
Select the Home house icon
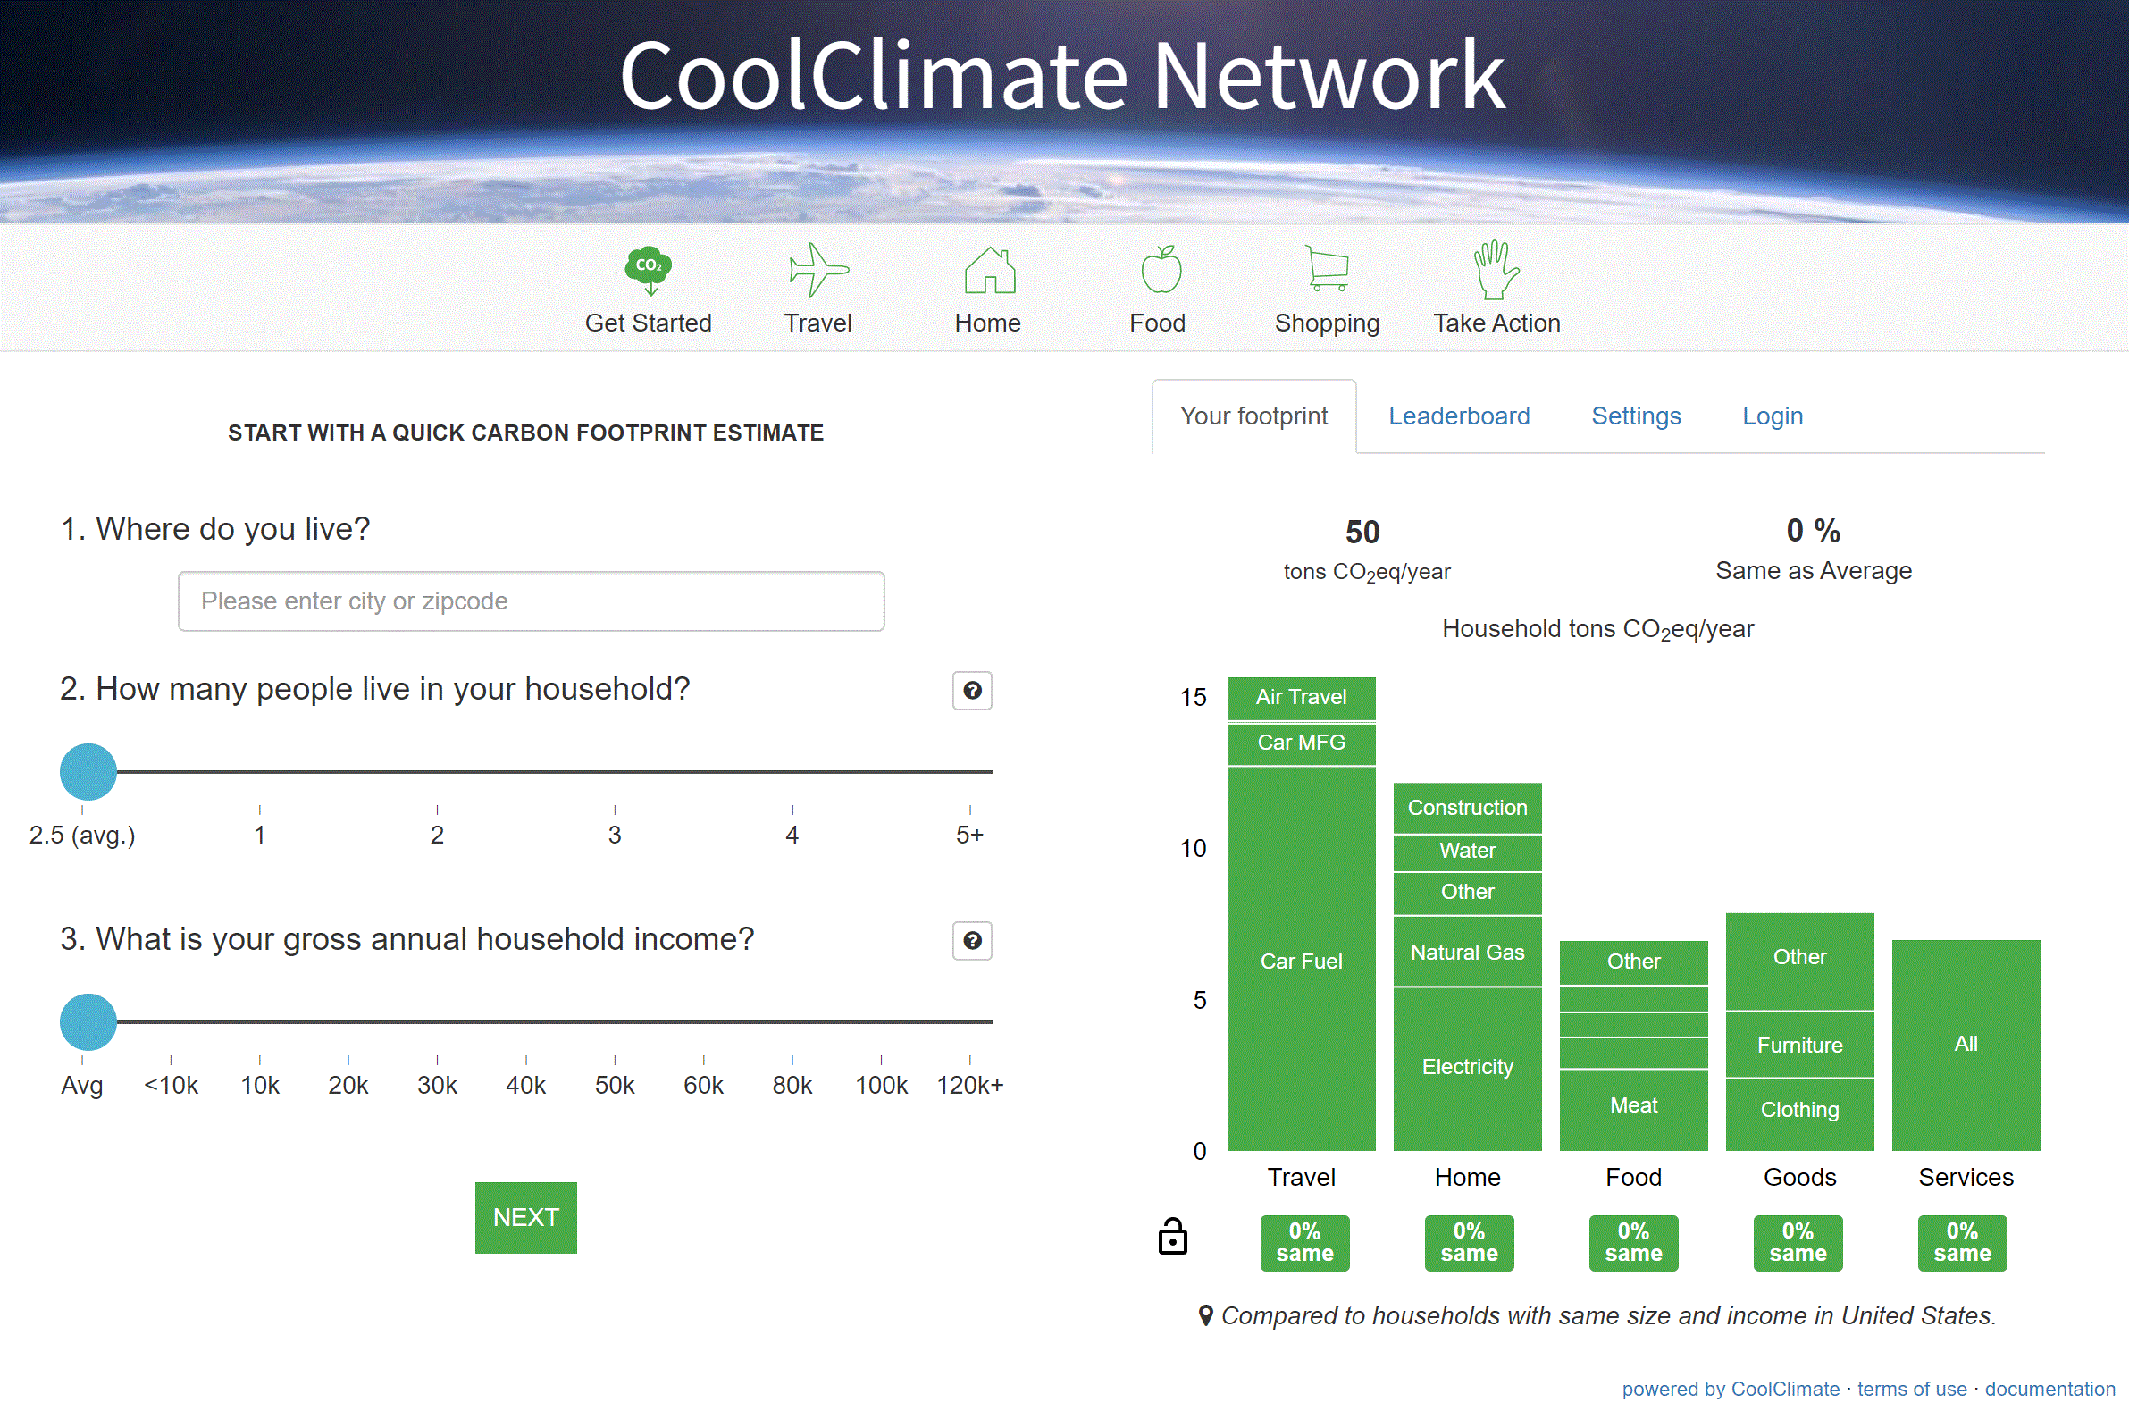click(x=988, y=270)
